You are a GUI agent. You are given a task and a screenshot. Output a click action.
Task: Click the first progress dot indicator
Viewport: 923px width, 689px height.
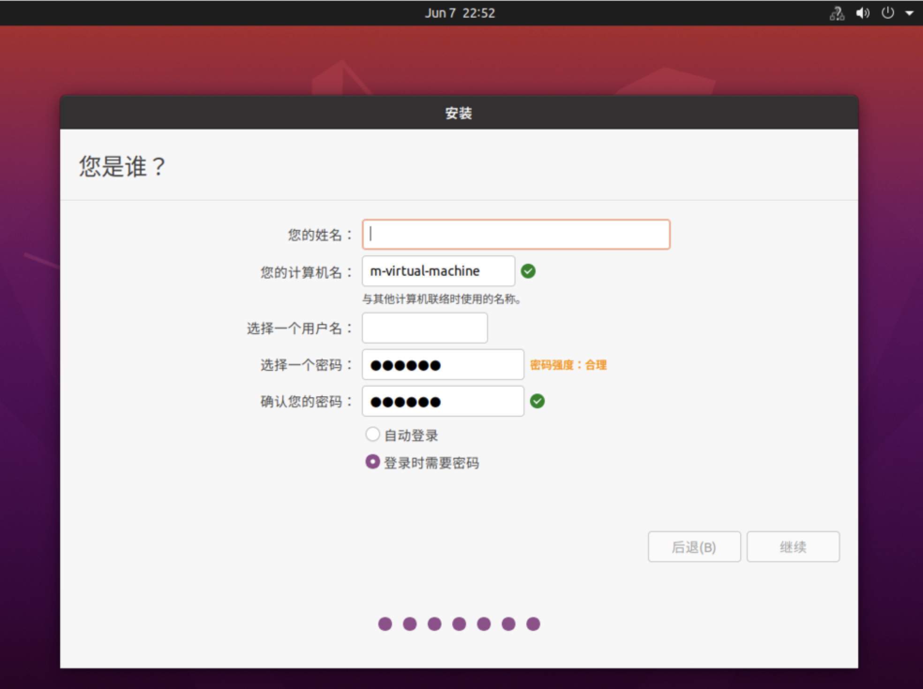point(385,624)
